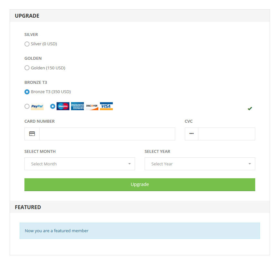This screenshot has width=279, height=273.
Task: Focus the Card Number input field
Action: click(x=107, y=134)
